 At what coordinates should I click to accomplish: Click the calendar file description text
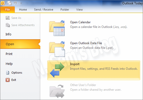[99, 27]
